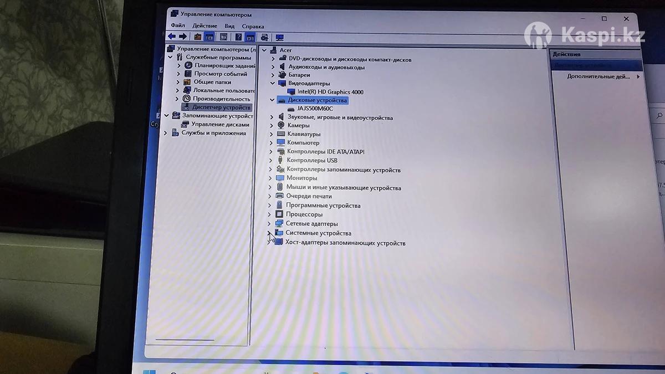
Task: Expand the Контроллеры USB node
Action: 271,160
